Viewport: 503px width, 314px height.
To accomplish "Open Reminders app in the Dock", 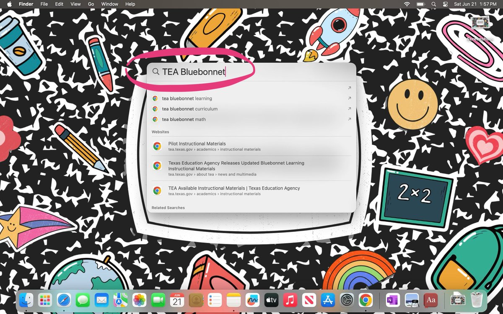I will [215, 300].
